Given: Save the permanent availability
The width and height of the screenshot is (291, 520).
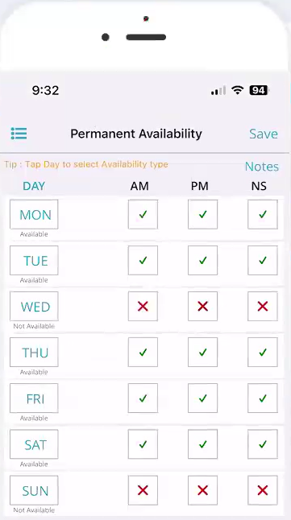Looking at the screenshot, I should [x=264, y=134].
